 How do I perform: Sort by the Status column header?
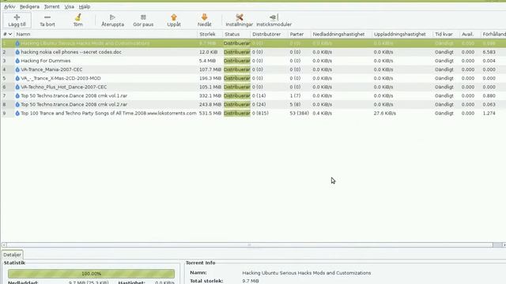tap(236, 34)
